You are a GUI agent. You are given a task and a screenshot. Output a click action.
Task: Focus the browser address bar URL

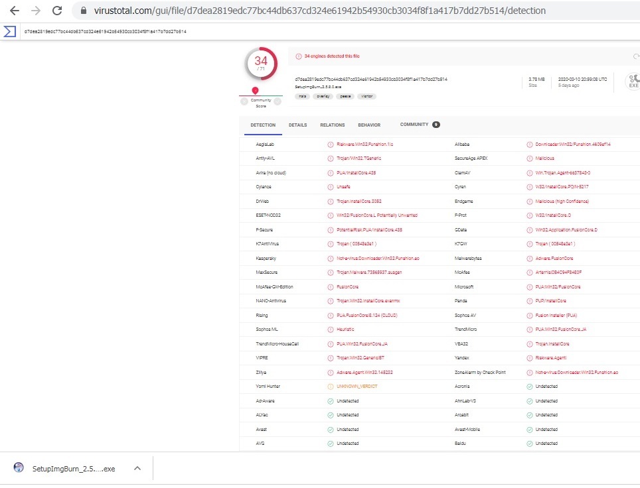point(319,11)
